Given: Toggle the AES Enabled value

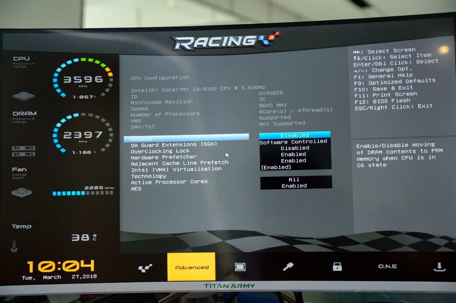Looking at the screenshot, I should pyautogui.click(x=294, y=186).
